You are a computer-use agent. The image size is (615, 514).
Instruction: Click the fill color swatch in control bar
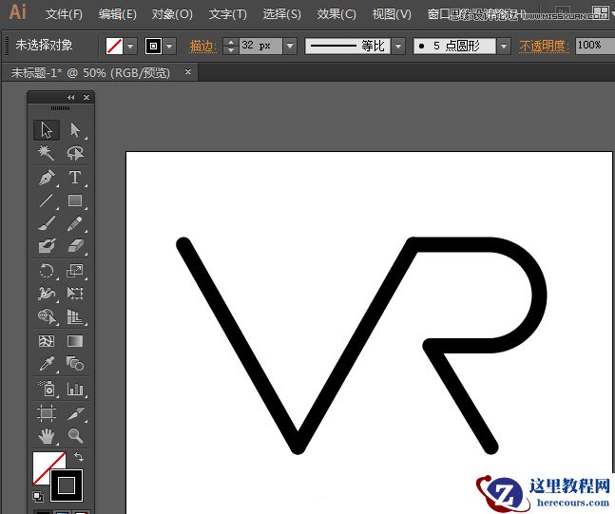click(x=114, y=46)
